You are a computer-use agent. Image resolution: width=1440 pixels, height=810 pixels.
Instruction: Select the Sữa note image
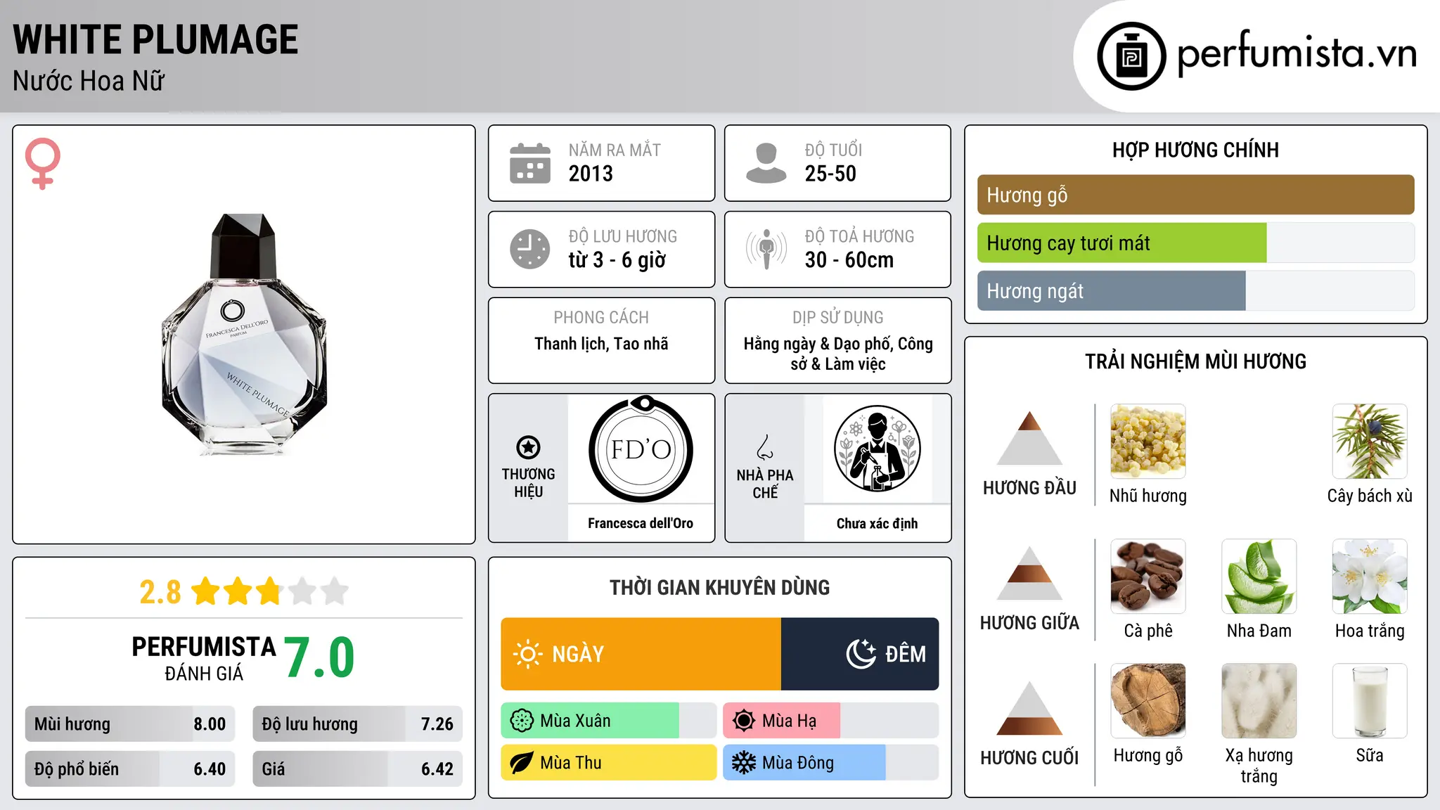point(1370,701)
